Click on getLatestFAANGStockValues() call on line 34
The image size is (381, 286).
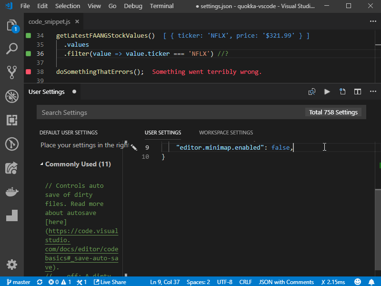tap(105, 35)
